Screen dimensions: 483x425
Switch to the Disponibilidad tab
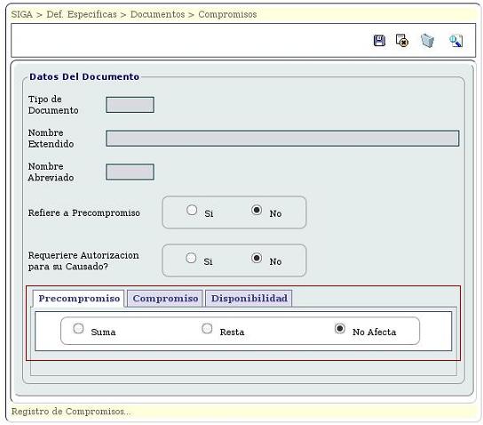click(249, 298)
